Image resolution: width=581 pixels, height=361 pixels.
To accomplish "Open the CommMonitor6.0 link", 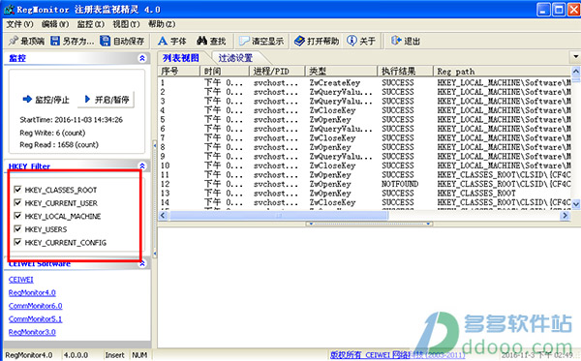I will click(x=36, y=306).
